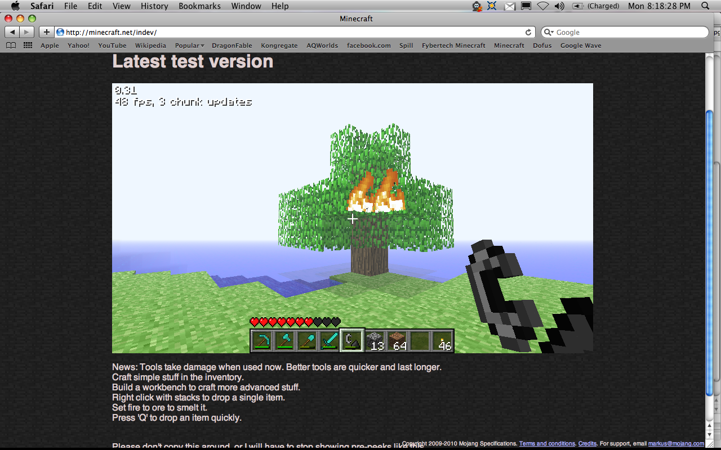Open the Google Wave bookmark
721x450 pixels.
click(x=581, y=46)
